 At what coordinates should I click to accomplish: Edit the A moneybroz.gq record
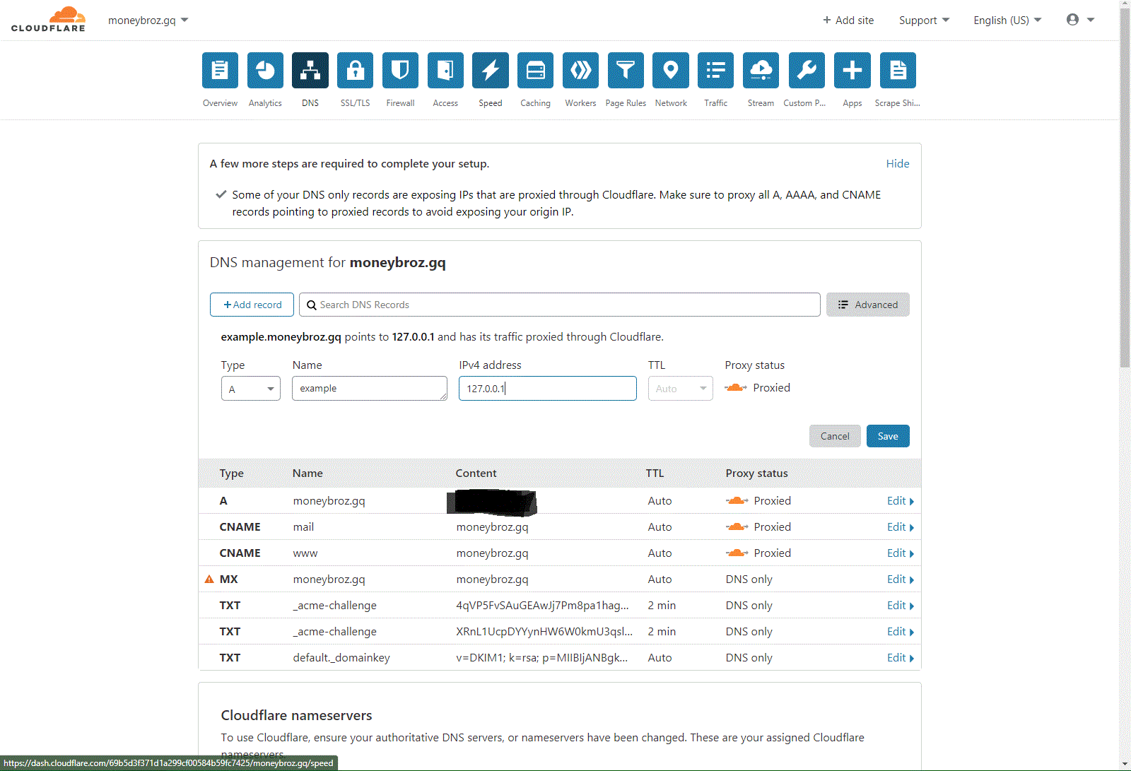pos(900,500)
